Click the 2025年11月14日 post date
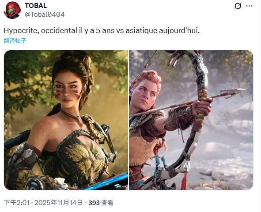Viewport: 261px width, 212px height. [58, 203]
